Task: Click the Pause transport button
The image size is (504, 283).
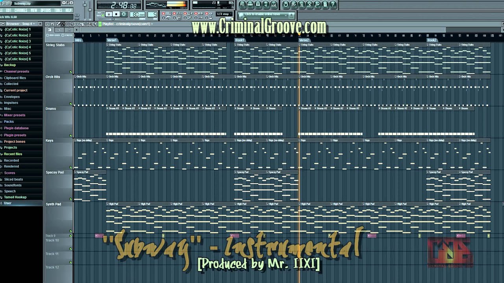Action: click(x=109, y=14)
